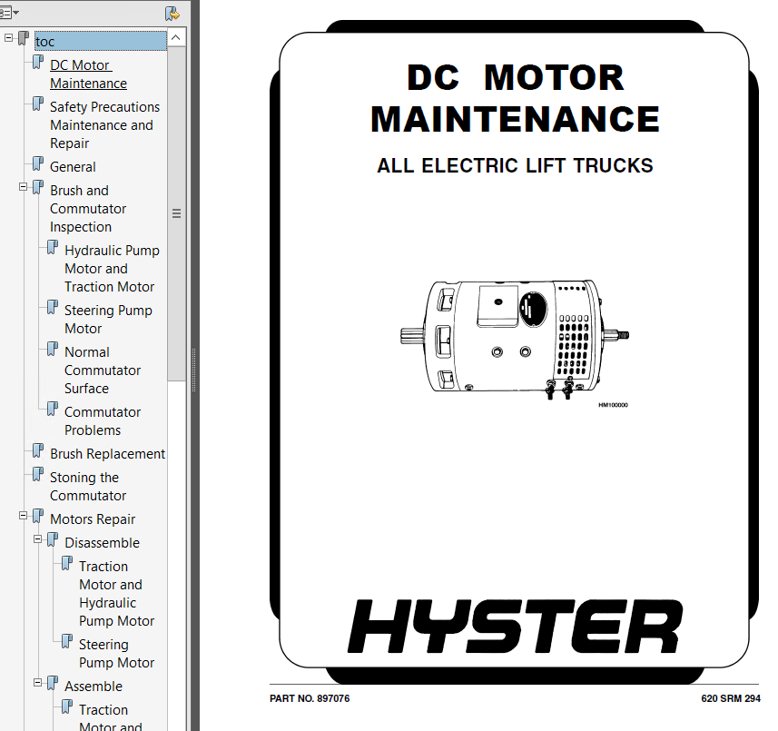Viewport: 778px width, 731px height.
Task: Click the Hydraulic Pump Motor bookmark icon
Action: pyautogui.click(x=52, y=247)
